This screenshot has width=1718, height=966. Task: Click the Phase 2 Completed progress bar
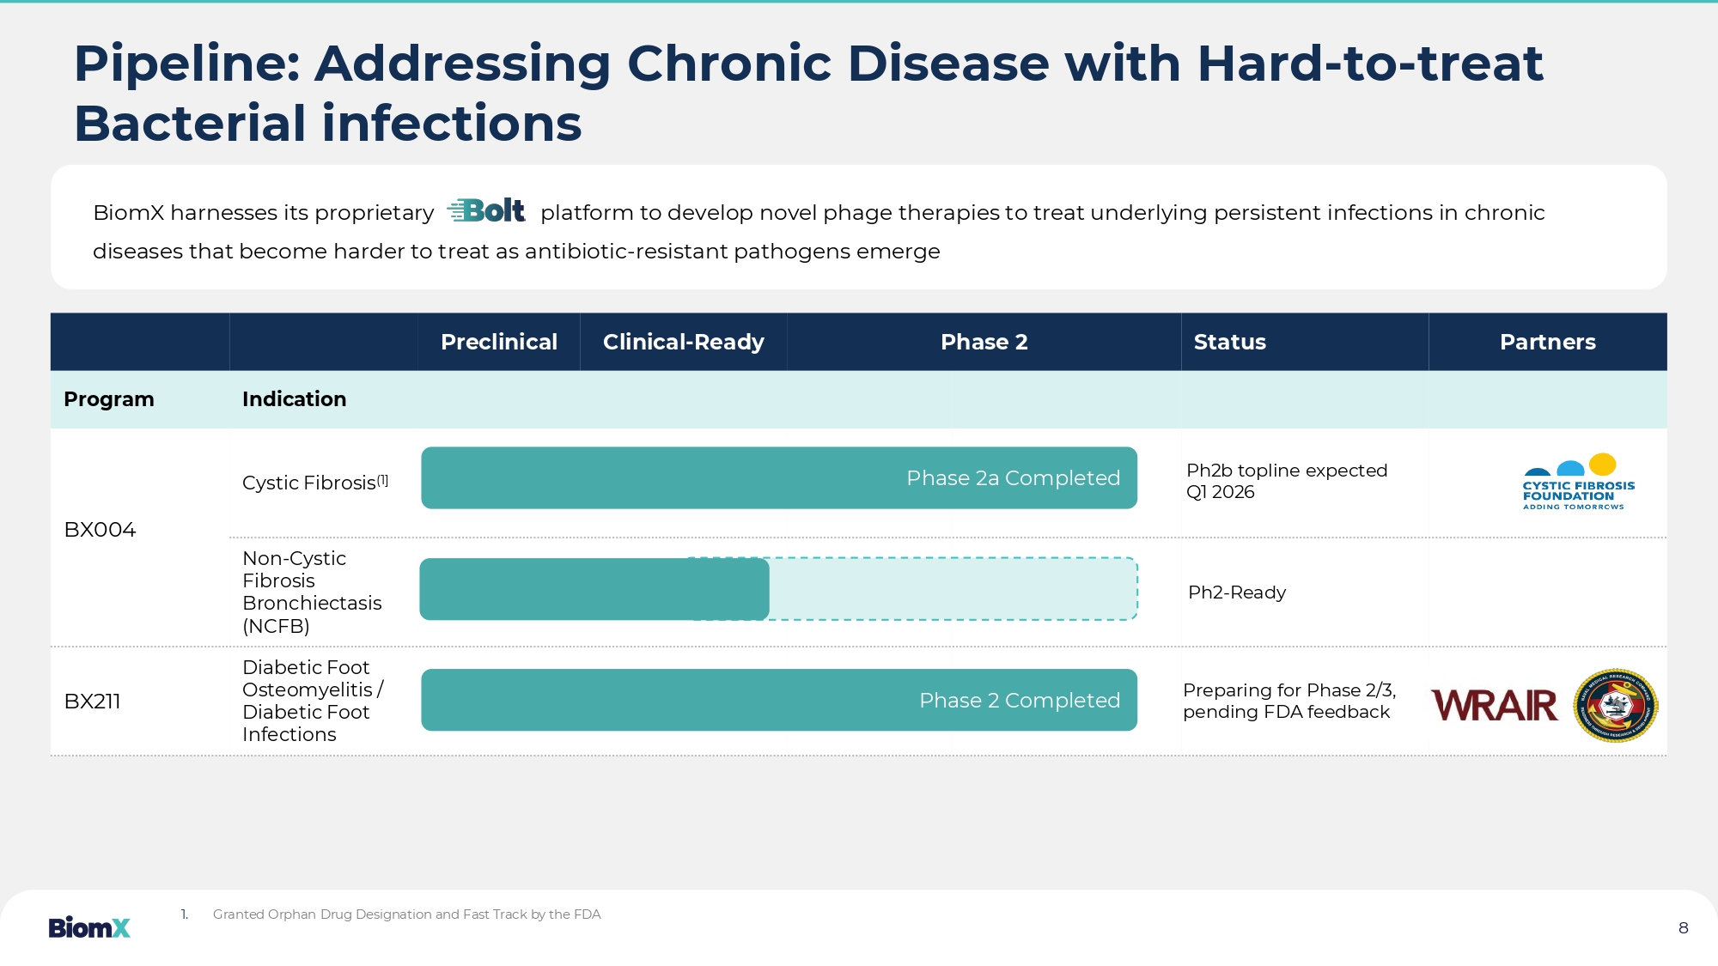point(778,701)
